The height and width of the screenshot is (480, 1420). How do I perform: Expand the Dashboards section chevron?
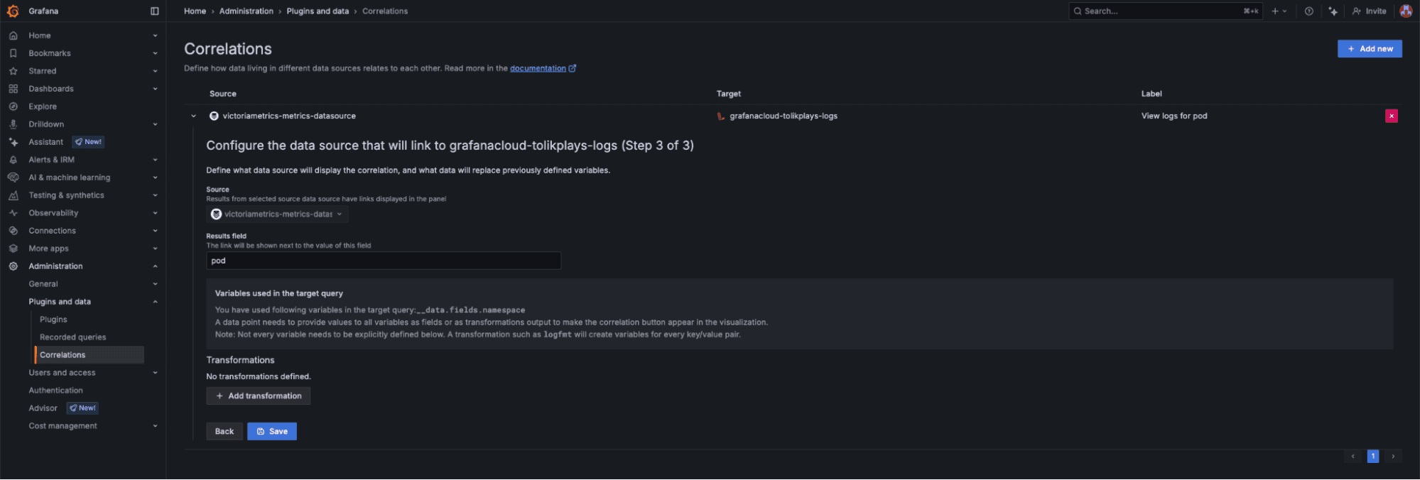pyautogui.click(x=155, y=89)
